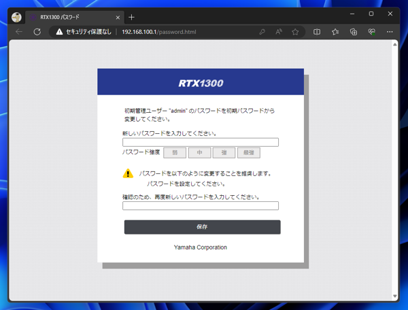Screen dimensions: 408x310
Task: Click the 新しいパスワードを入力してください label
Action: pos(169,133)
